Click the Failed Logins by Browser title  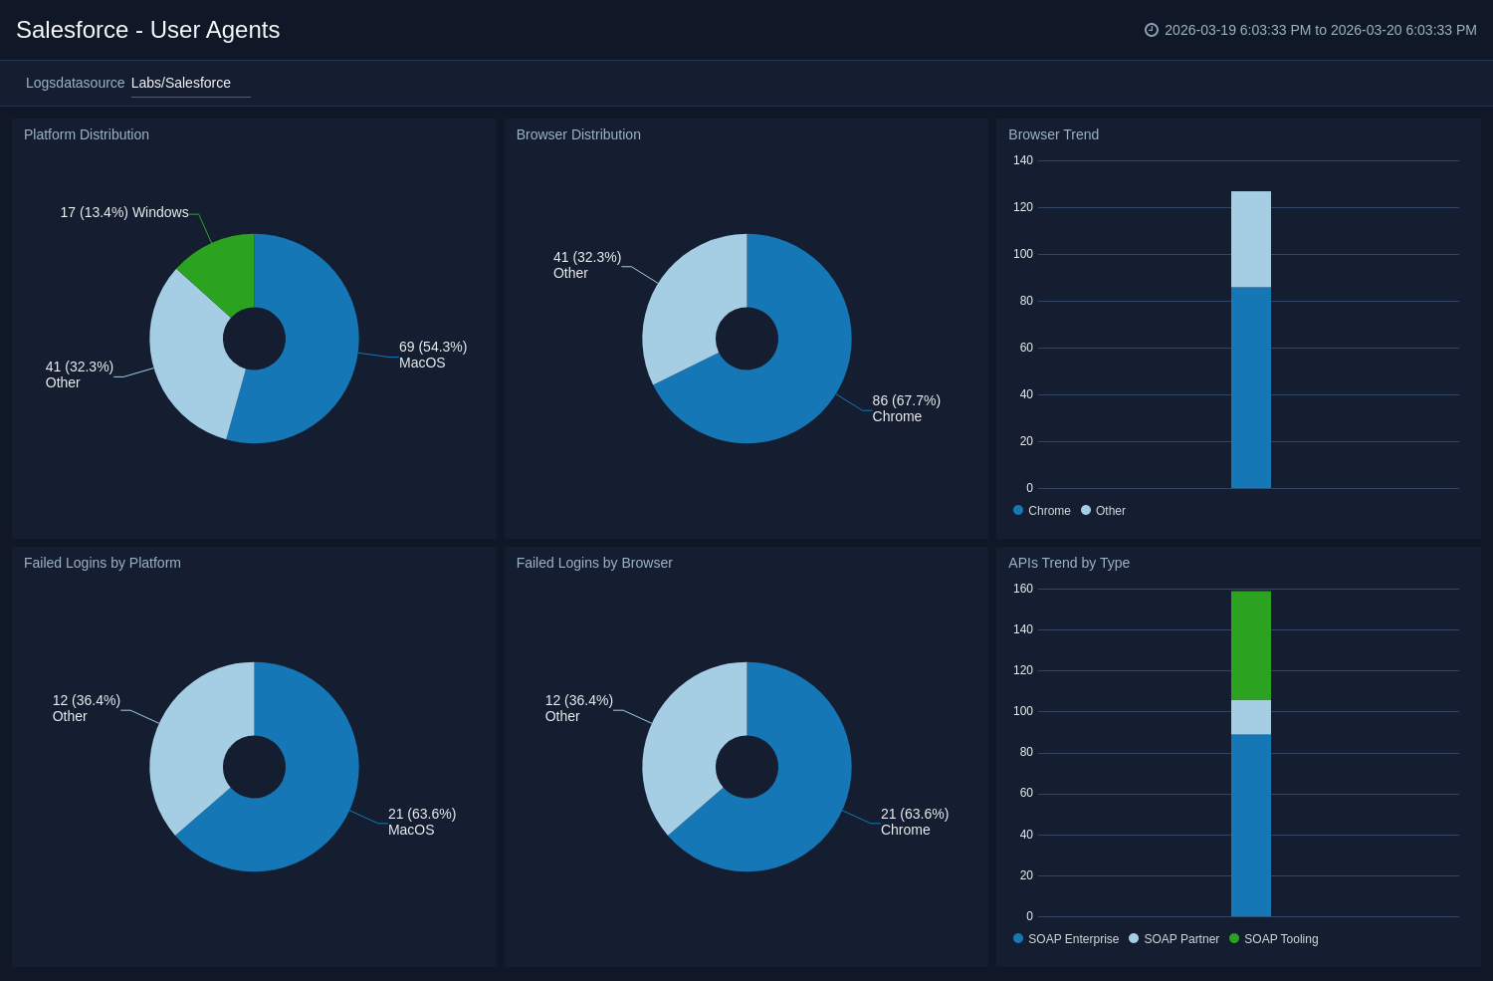coord(594,563)
